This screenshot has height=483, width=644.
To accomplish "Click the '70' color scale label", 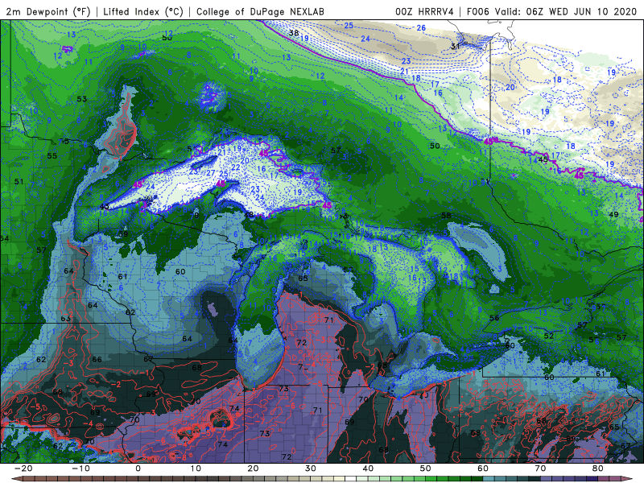I will pos(540,469).
